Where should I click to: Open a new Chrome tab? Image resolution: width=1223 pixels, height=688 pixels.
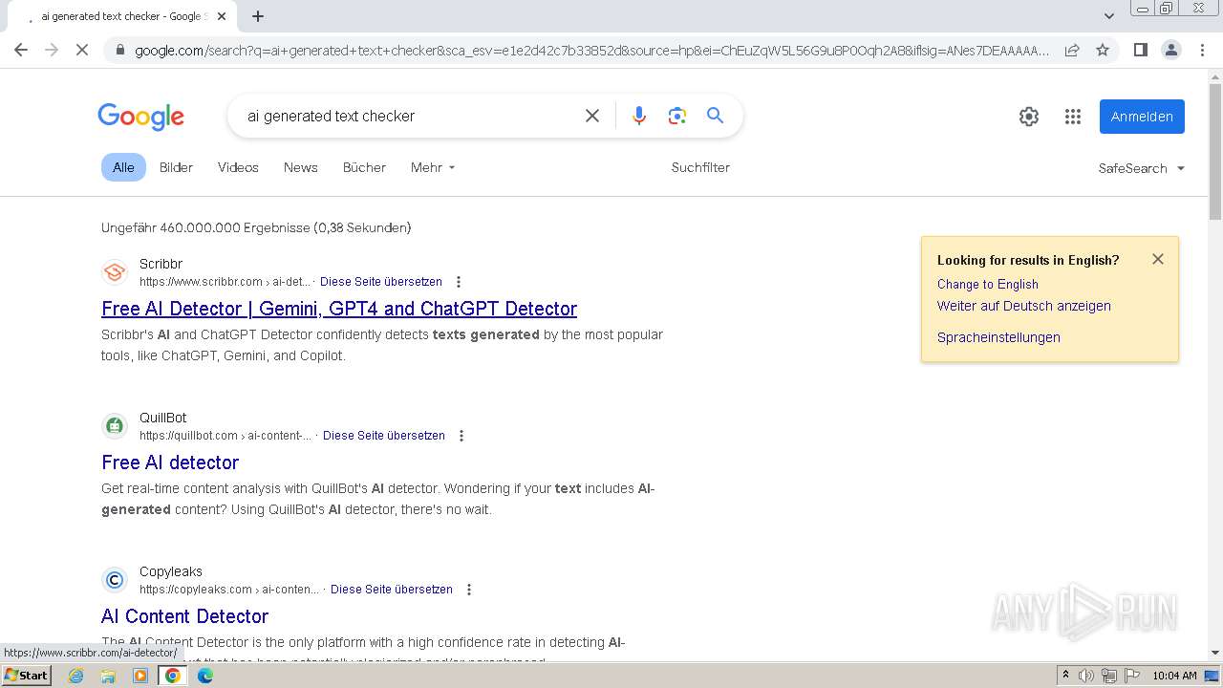click(x=258, y=16)
